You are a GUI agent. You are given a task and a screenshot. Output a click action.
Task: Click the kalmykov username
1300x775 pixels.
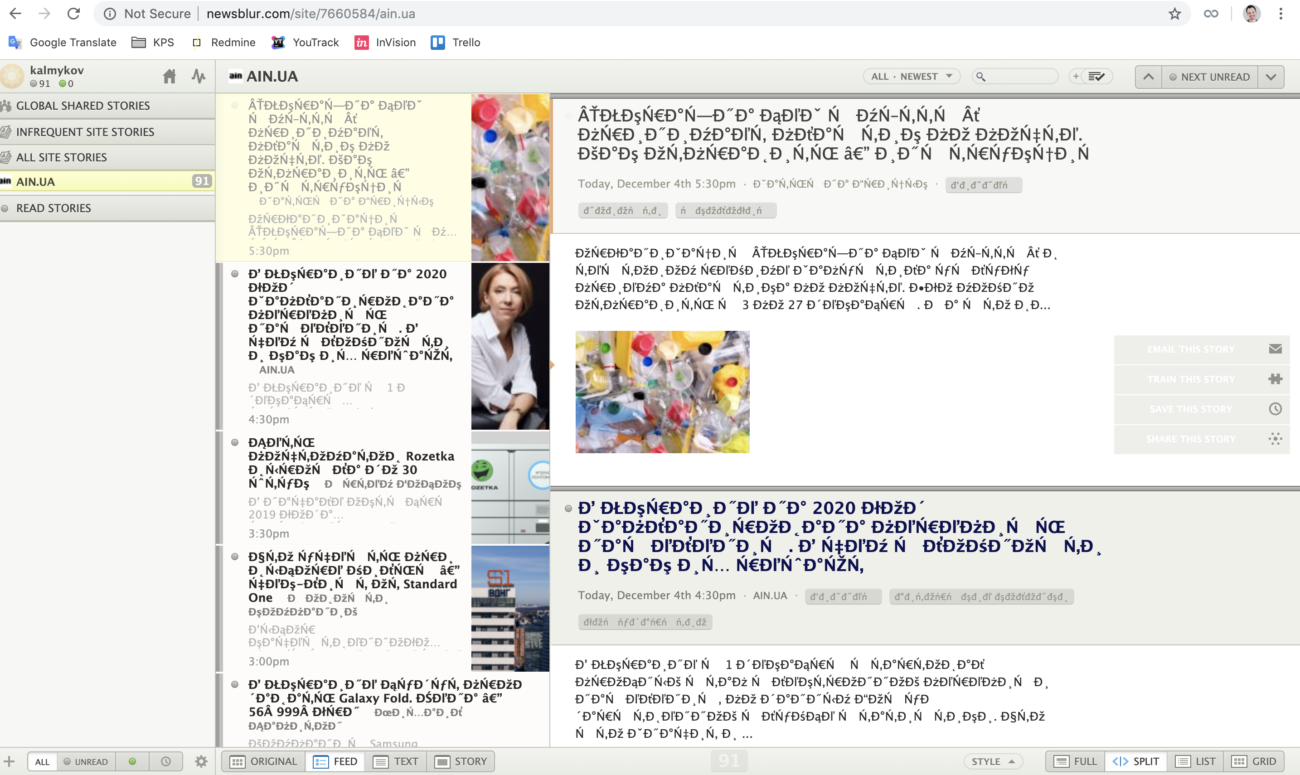tap(57, 70)
